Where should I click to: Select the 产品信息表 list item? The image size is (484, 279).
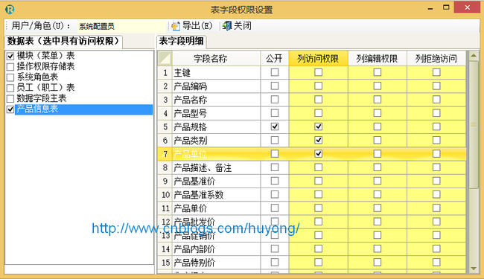(83, 109)
